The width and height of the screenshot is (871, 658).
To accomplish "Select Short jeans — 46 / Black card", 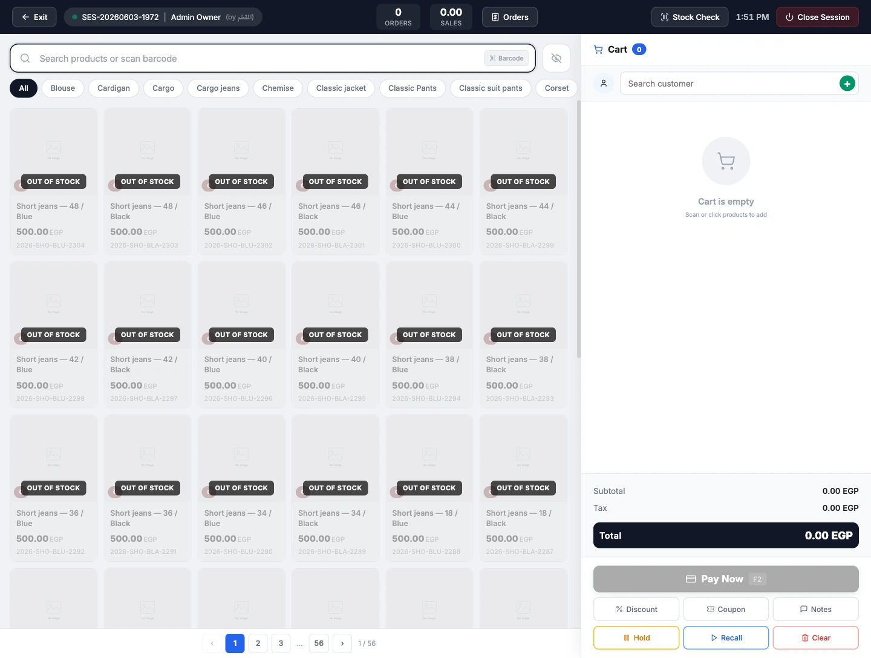I will pyautogui.click(x=336, y=182).
